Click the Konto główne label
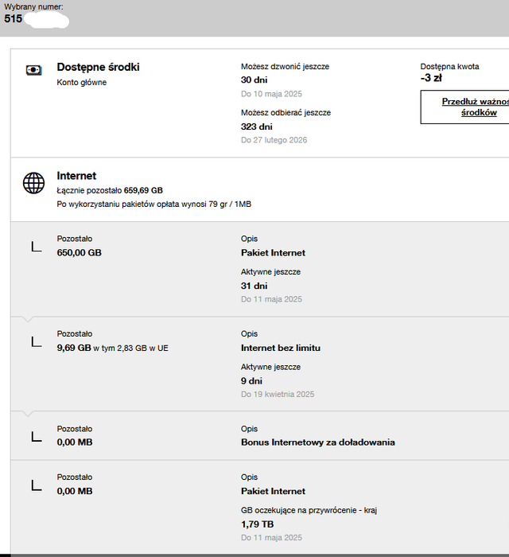 point(81,82)
